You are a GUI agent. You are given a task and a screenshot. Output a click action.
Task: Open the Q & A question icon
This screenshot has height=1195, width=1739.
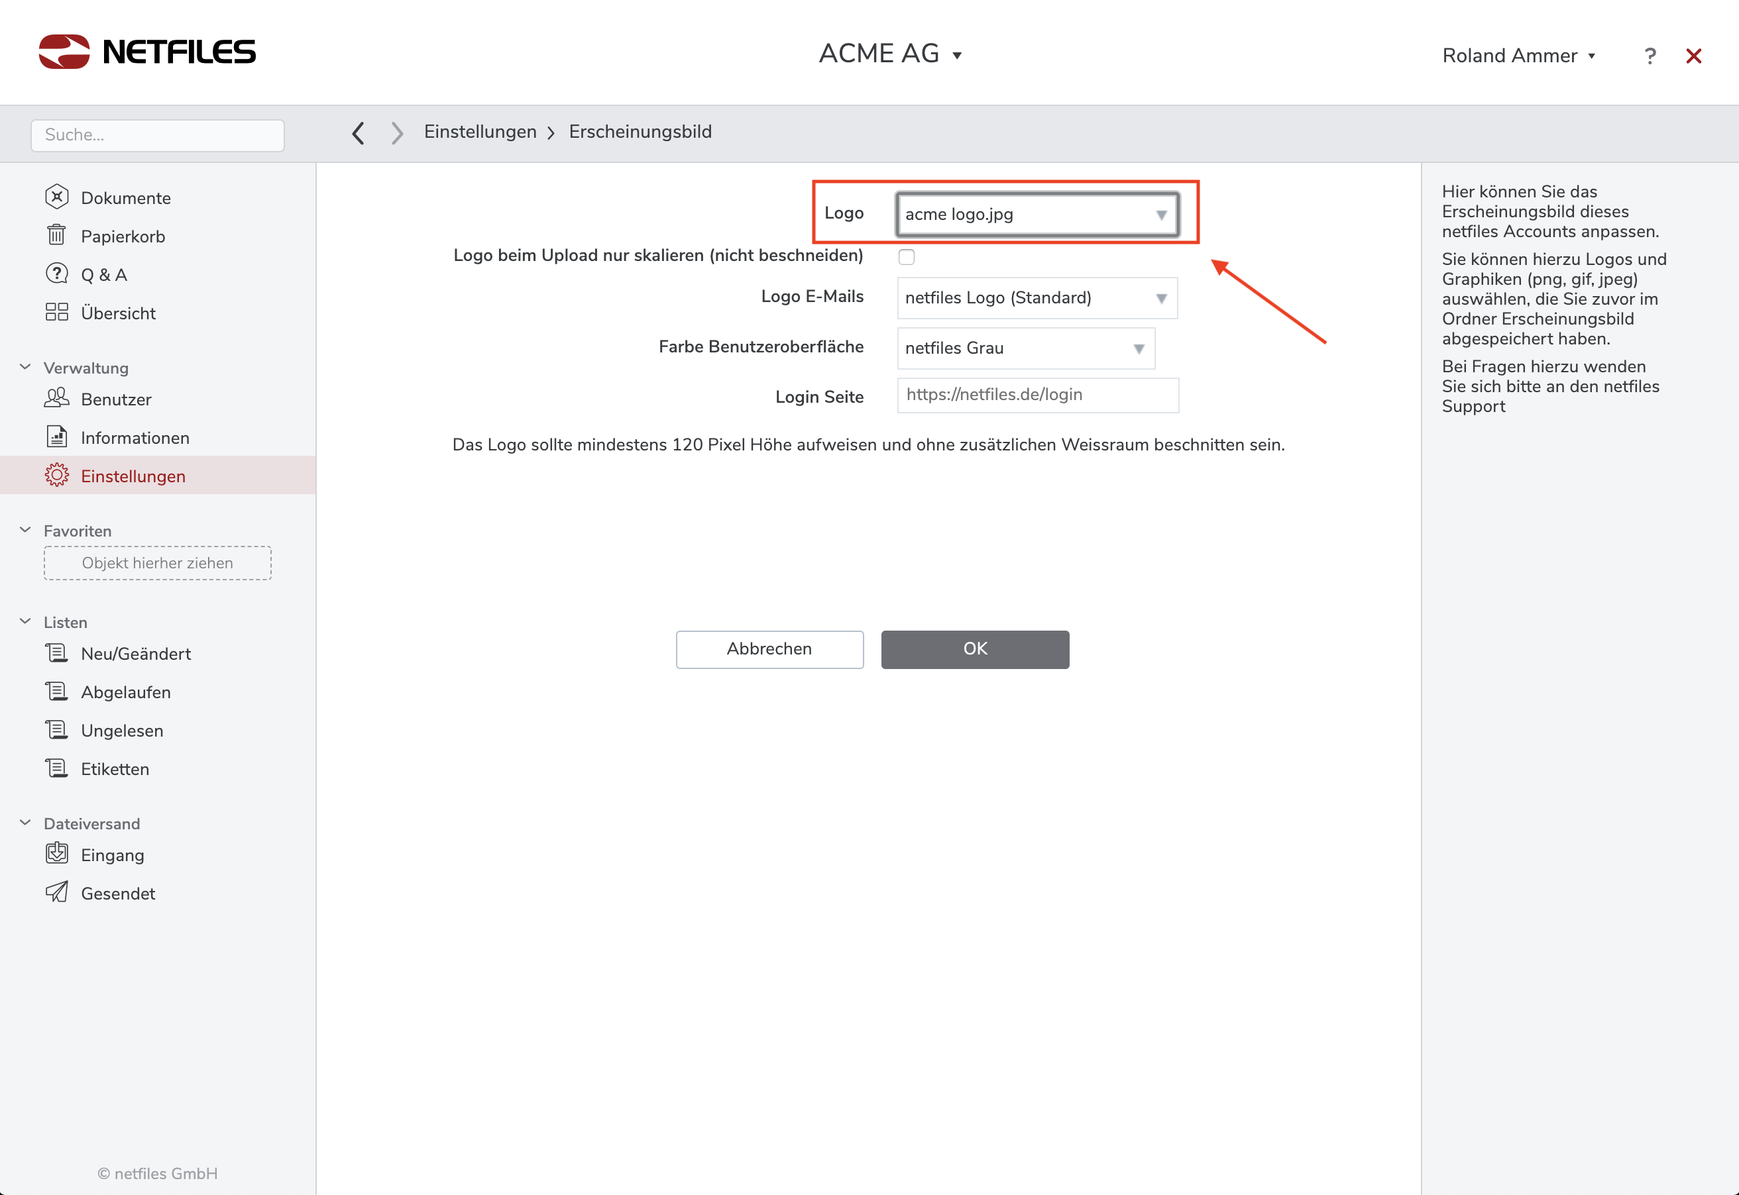(x=57, y=274)
